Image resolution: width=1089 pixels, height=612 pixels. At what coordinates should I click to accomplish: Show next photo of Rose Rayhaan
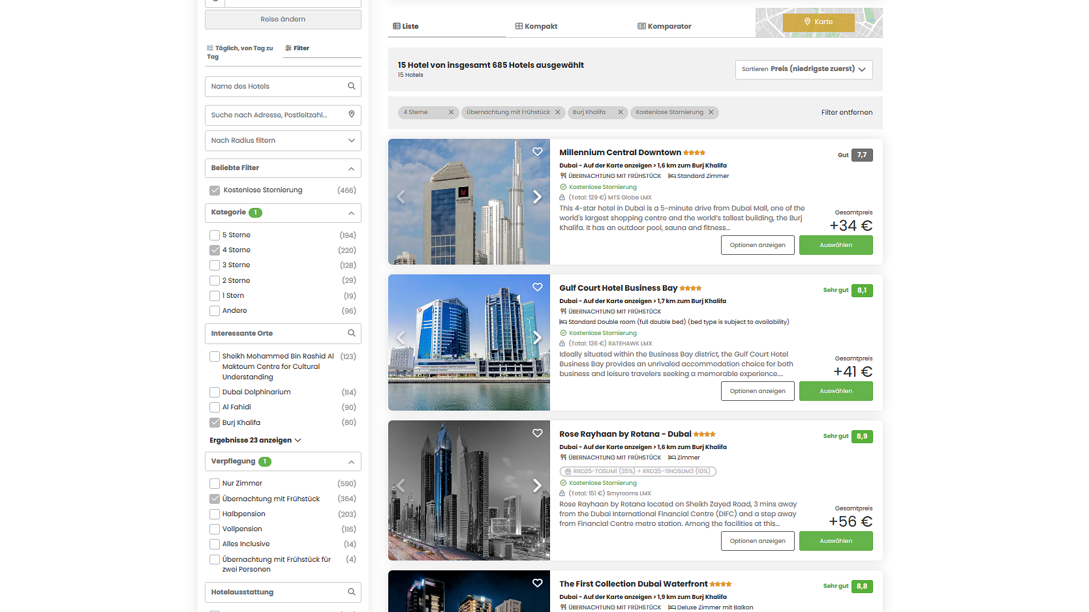tap(537, 486)
